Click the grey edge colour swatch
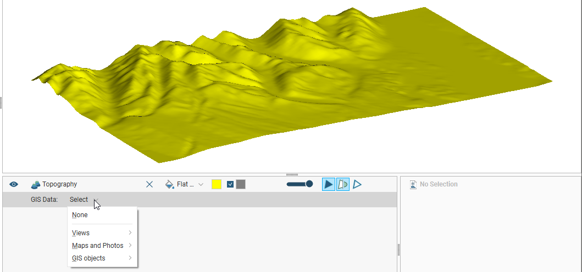 [241, 184]
